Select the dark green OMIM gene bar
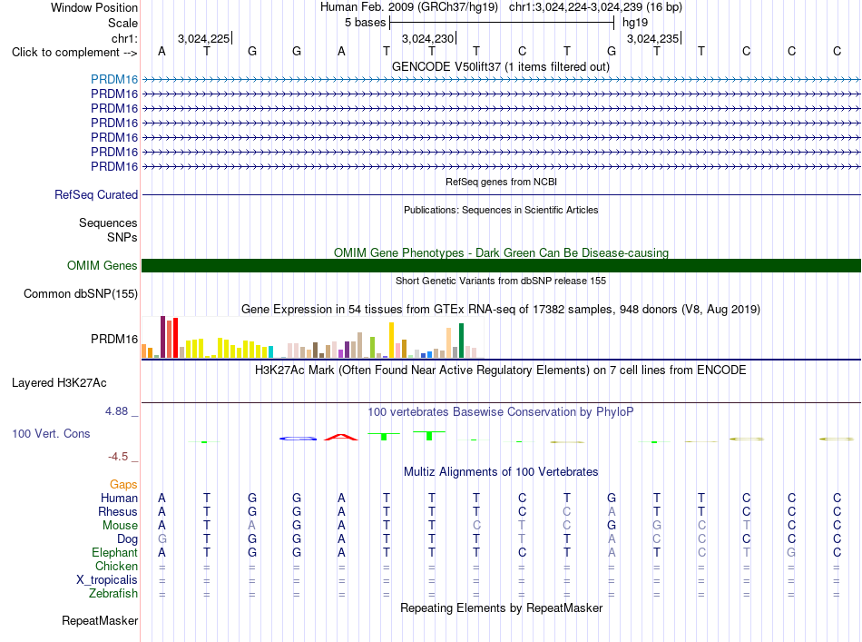Image resolution: width=862 pixels, height=642 pixels. [x=501, y=266]
